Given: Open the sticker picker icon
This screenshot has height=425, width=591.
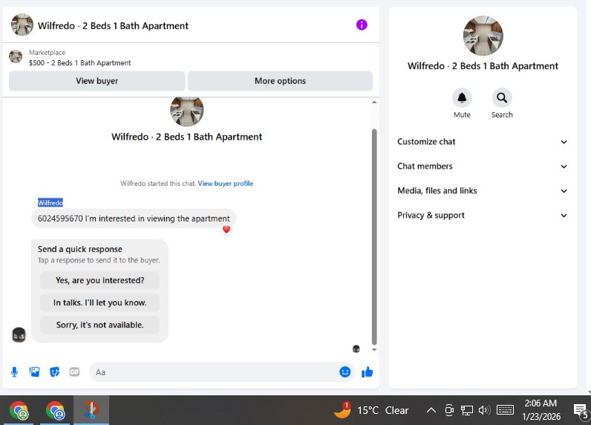Looking at the screenshot, I should point(55,372).
